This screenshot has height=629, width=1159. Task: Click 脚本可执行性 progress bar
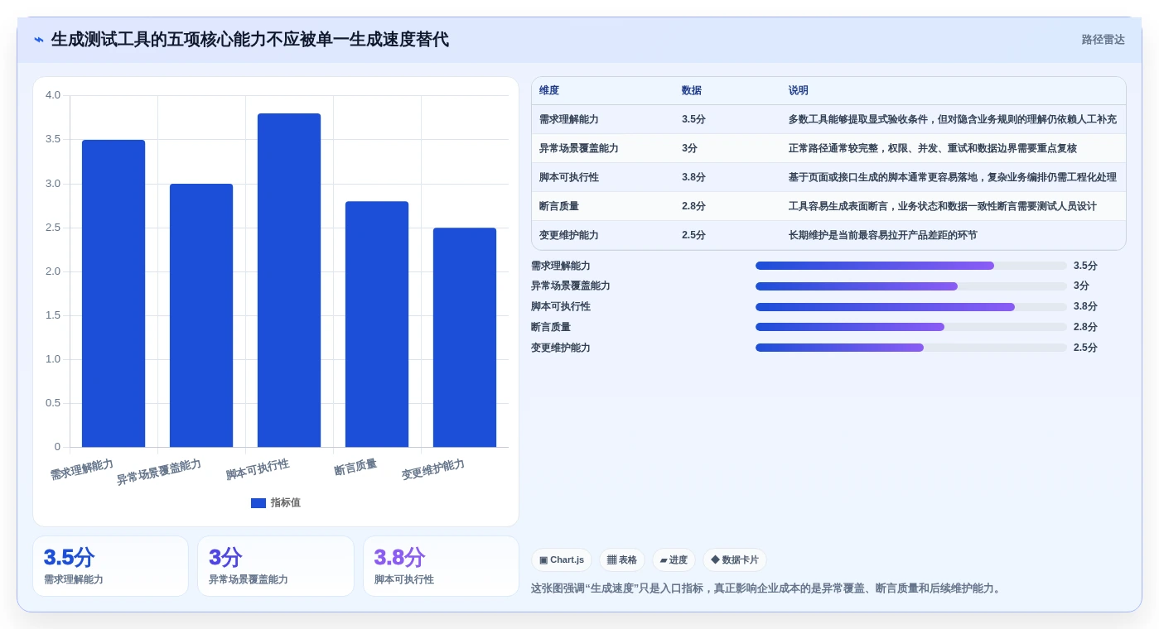(911, 307)
